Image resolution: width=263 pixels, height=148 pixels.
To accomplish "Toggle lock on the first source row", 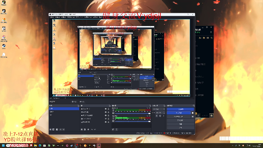I will pyautogui.click(x=108, y=109).
